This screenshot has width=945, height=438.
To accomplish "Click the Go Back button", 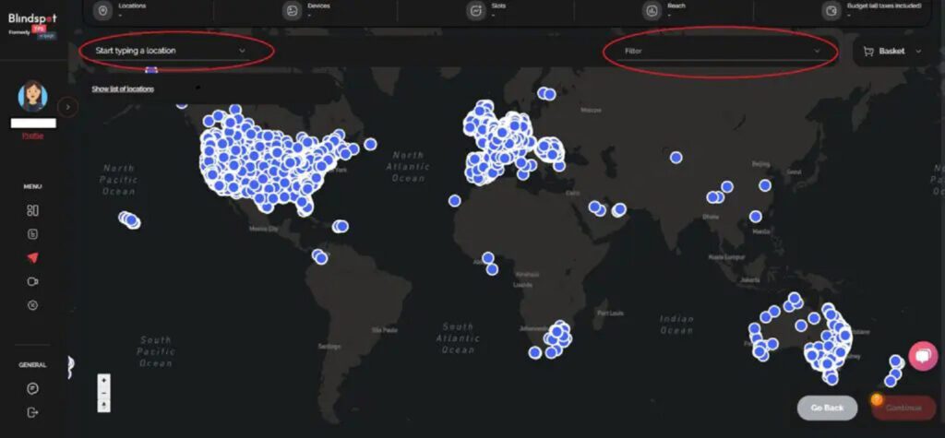I will click(827, 408).
